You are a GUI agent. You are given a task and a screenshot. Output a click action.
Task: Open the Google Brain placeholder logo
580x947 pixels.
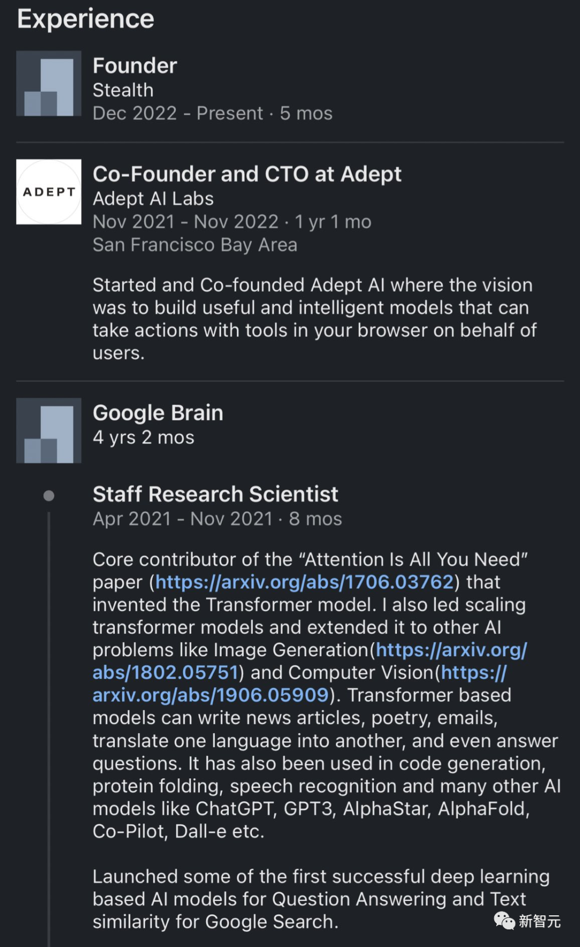49,431
